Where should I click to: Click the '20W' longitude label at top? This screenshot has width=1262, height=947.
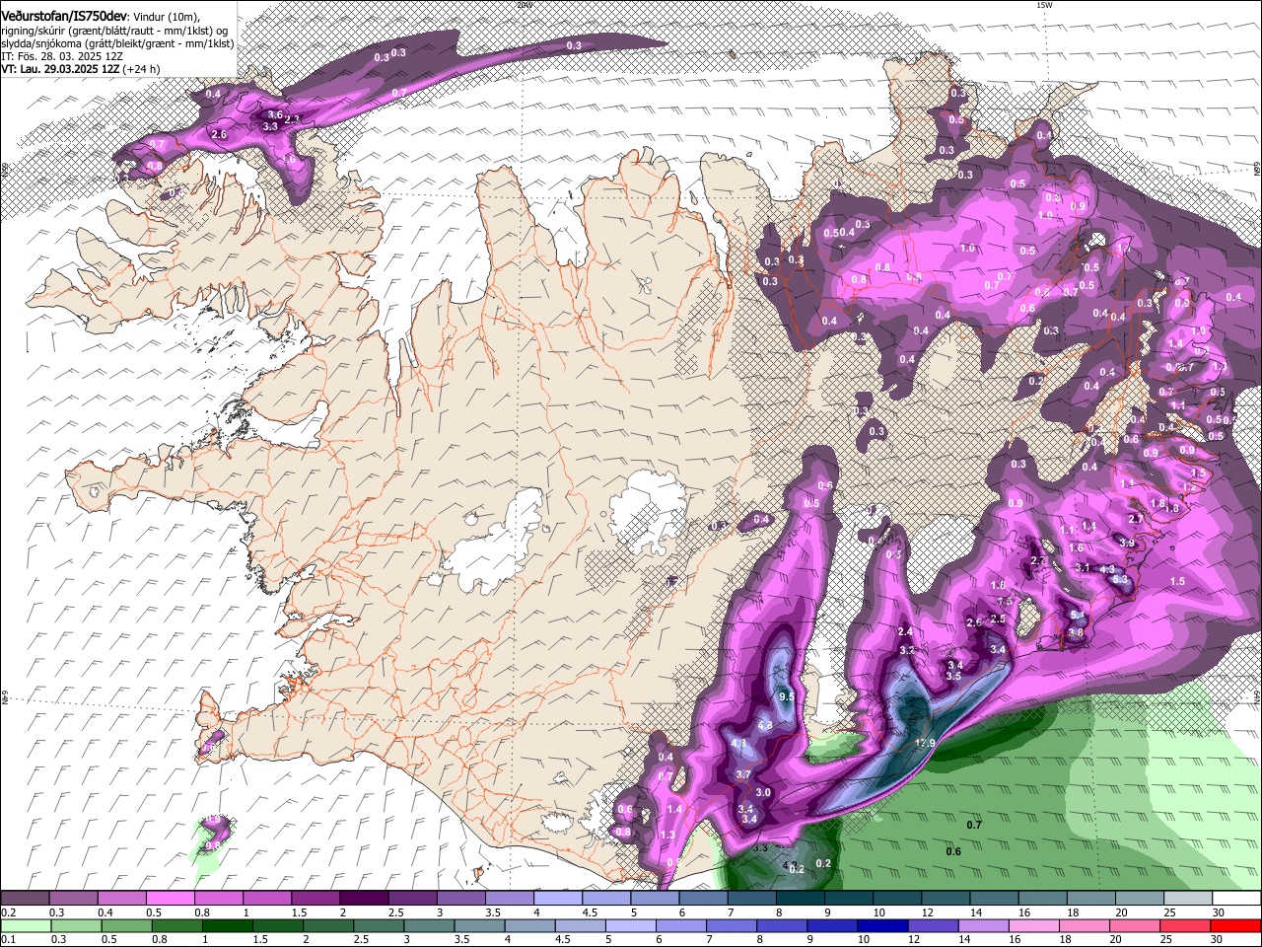(x=524, y=5)
